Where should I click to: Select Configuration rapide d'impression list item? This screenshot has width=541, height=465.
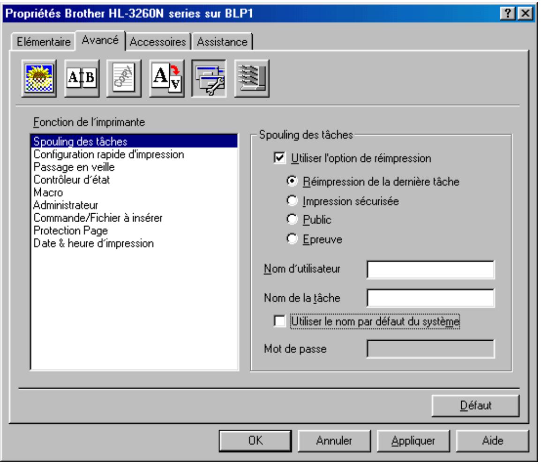(134, 154)
